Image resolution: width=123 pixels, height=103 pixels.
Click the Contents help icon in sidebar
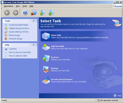coord(6,49)
